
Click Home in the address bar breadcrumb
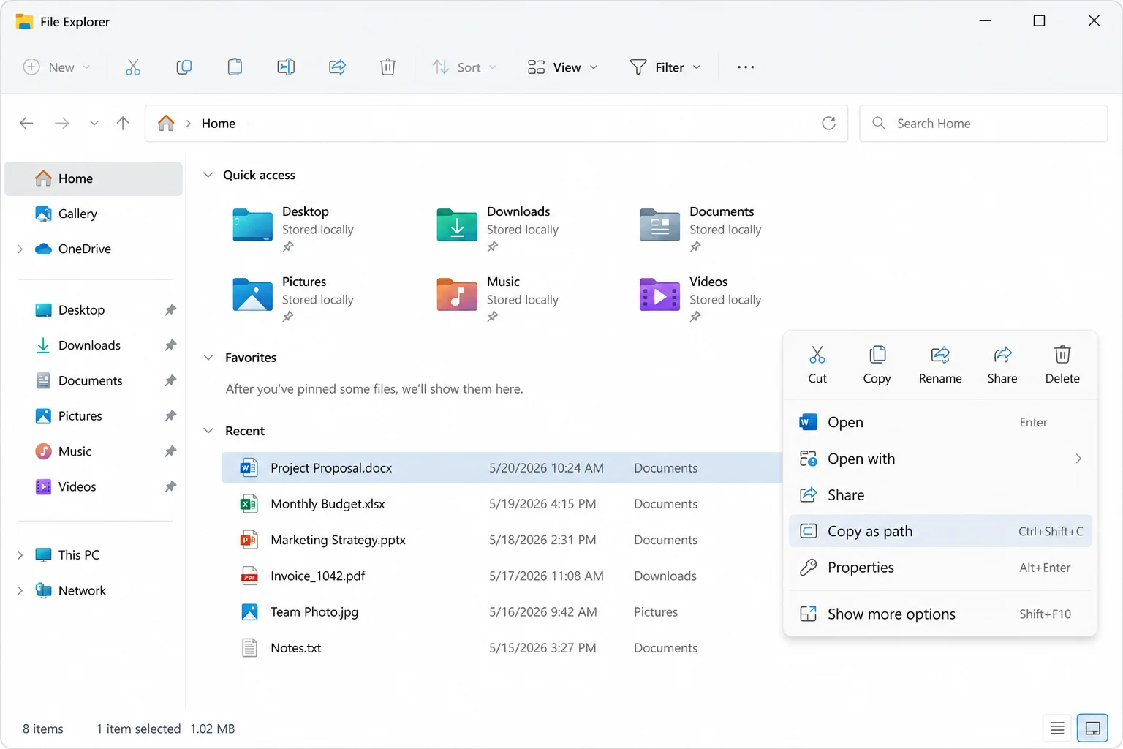(219, 124)
